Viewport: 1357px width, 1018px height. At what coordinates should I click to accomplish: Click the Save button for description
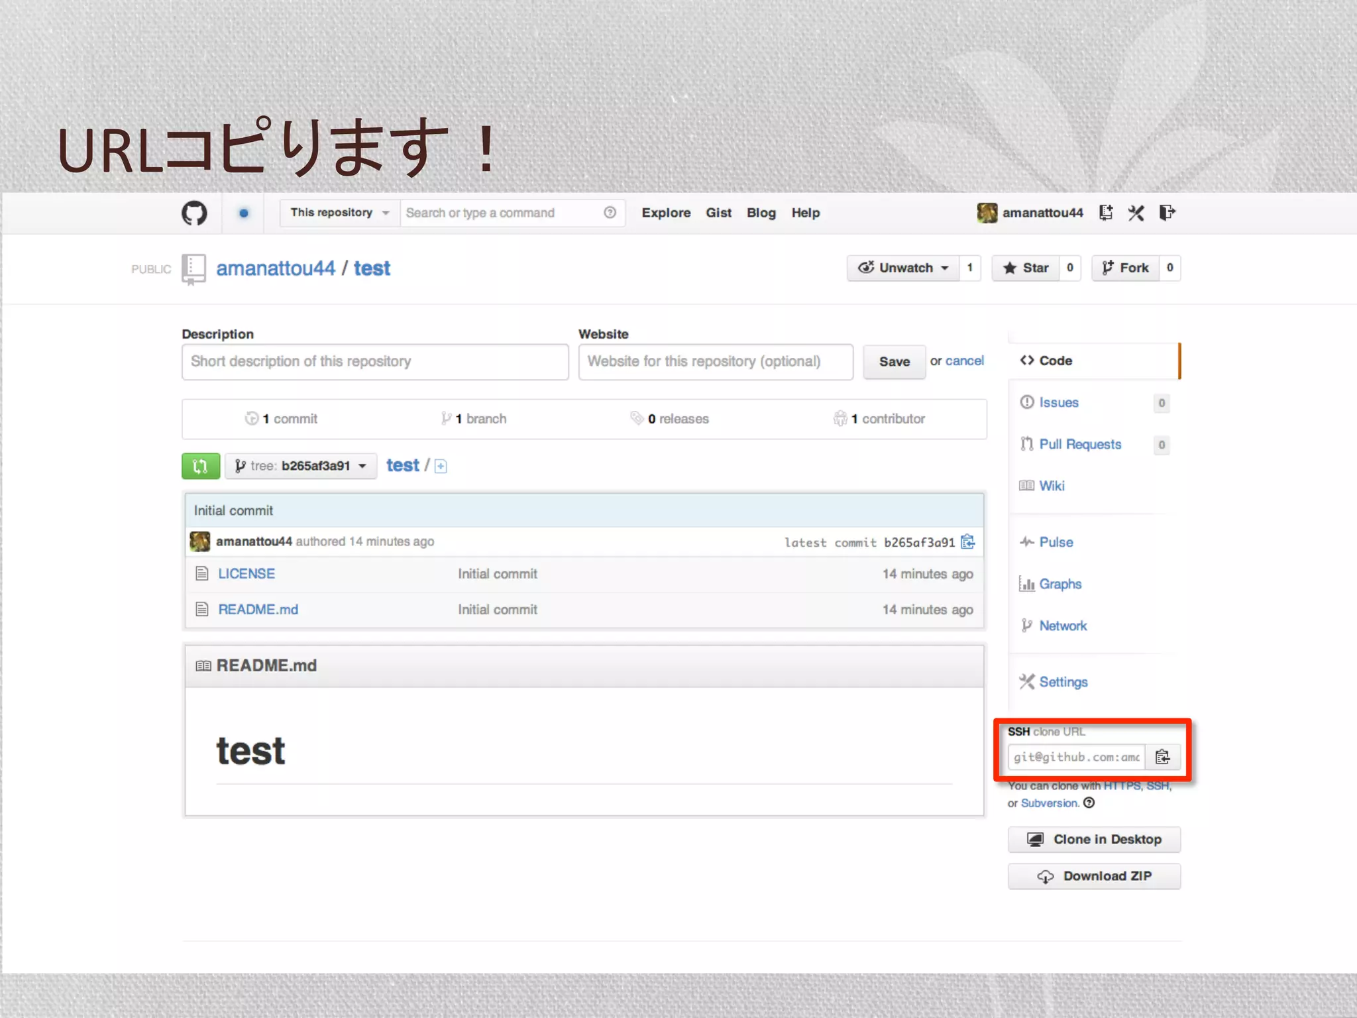(894, 361)
